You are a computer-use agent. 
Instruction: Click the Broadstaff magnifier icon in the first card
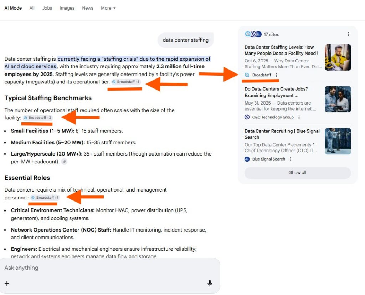click(246, 75)
